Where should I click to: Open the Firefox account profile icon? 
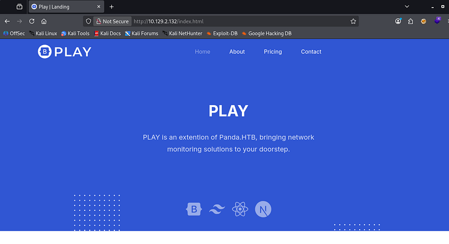398,21
